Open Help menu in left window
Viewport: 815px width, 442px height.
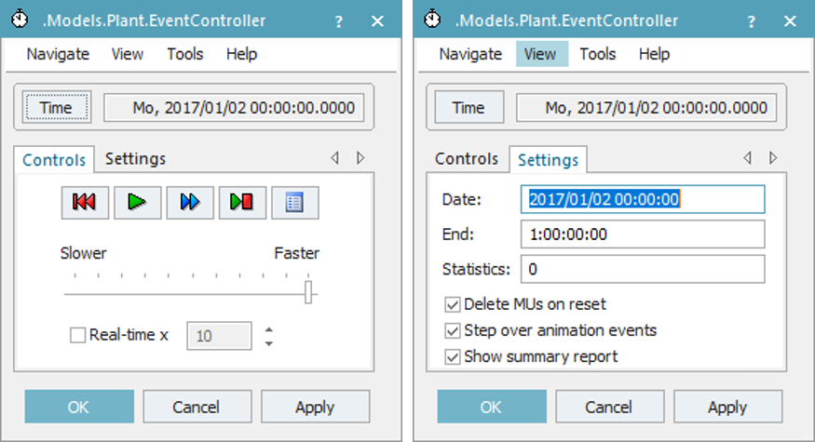click(x=241, y=54)
